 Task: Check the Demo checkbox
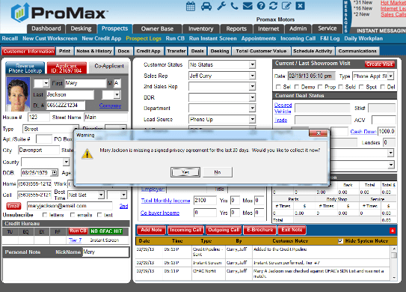297,87
